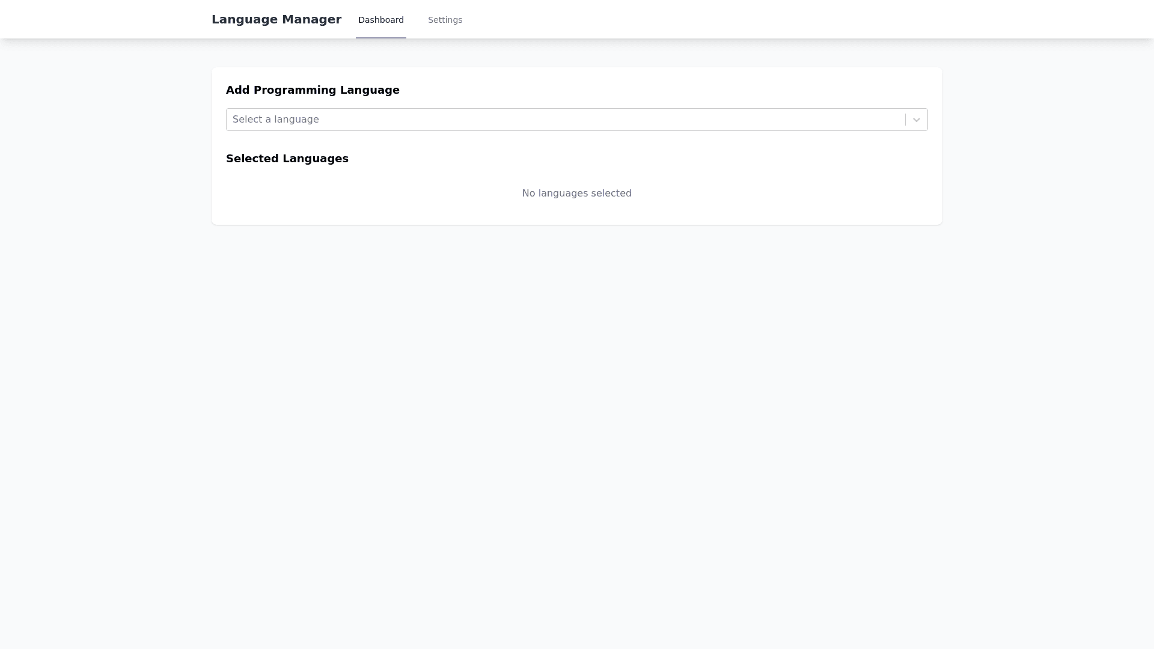Click empty area of top header bar
Image resolution: width=1154 pixels, height=649 pixels.
[721, 19]
